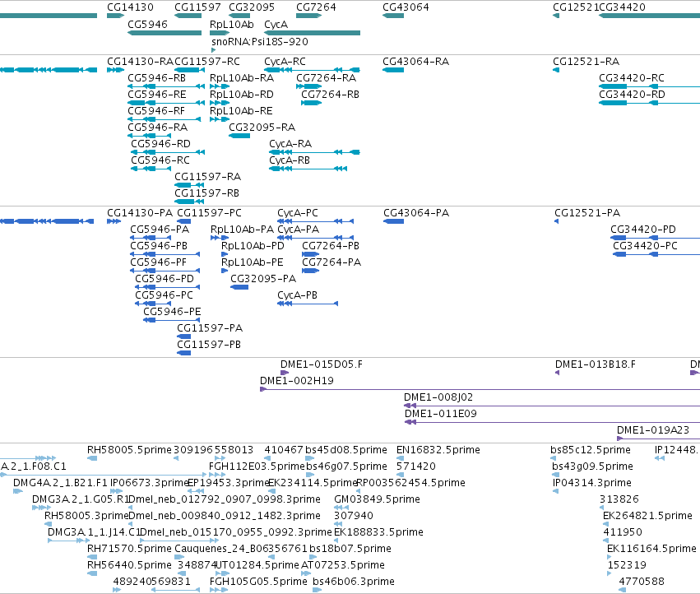The width and height of the screenshot is (700, 594).
Task: Click the AT07253.5prime EST label
Action: coord(343,565)
